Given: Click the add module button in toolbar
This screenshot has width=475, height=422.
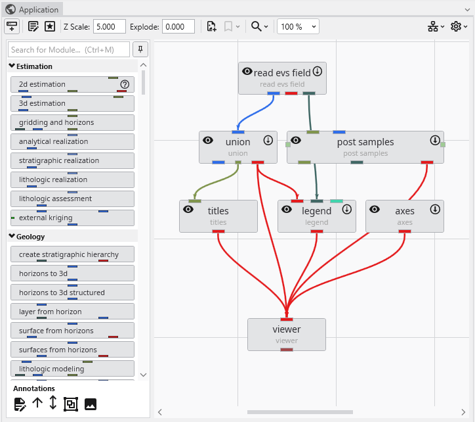Looking at the screenshot, I should click(12, 26).
